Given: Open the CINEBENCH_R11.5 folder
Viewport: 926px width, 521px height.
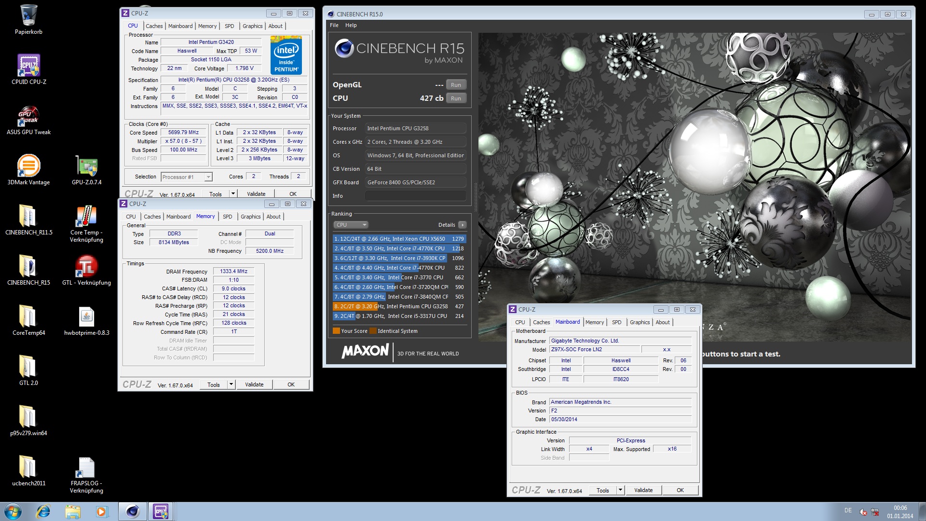Looking at the screenshot, I should click(x=28, y=220).
